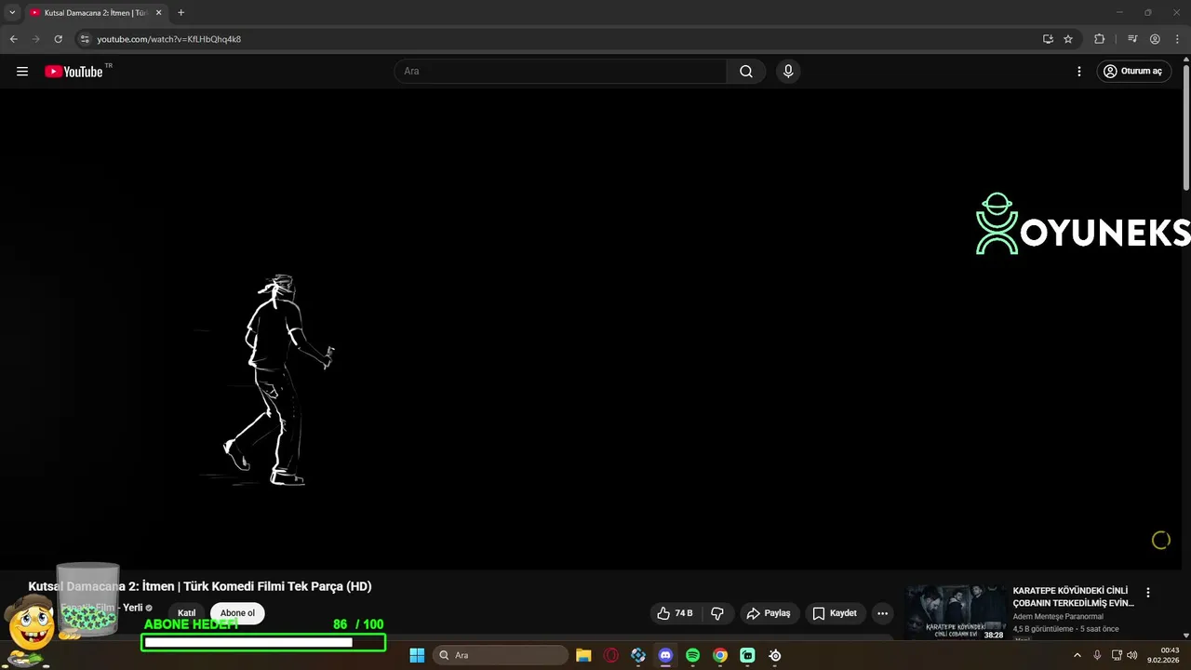Focus the YouTube Ara search field
The image size is (1191, 670).
point(560,72)
